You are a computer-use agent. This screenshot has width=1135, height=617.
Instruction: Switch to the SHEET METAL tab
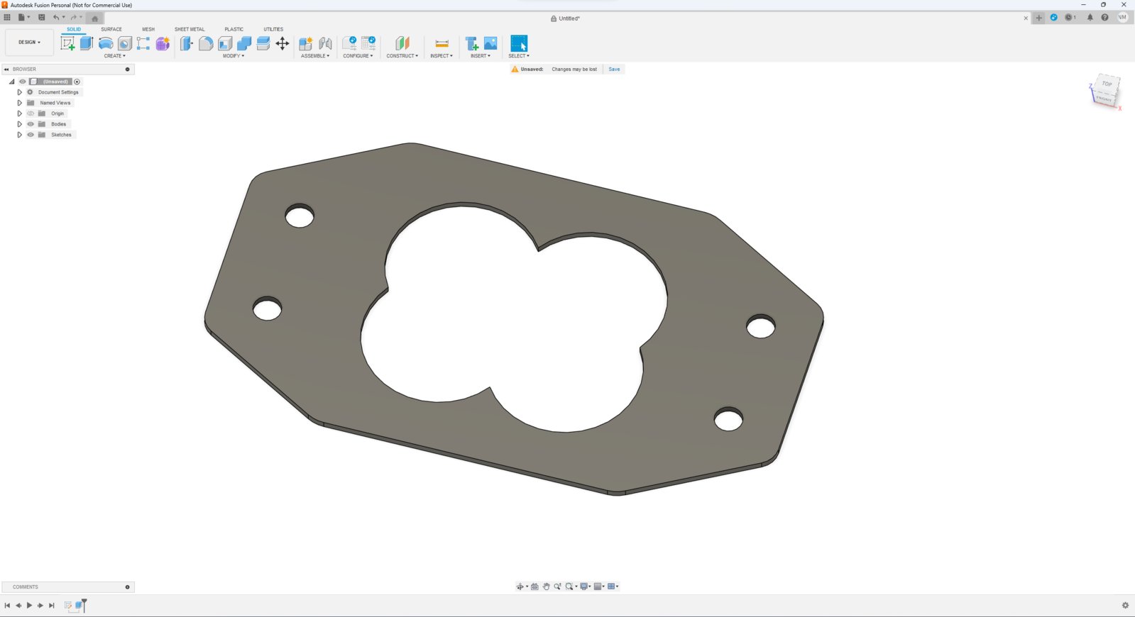point(190,29)
